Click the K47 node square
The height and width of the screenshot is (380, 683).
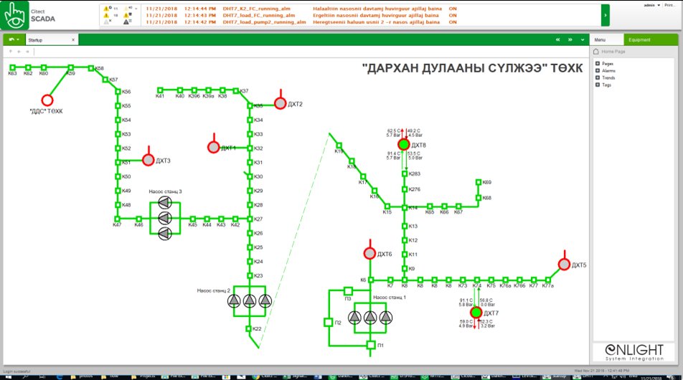click(x=117, y=219)
